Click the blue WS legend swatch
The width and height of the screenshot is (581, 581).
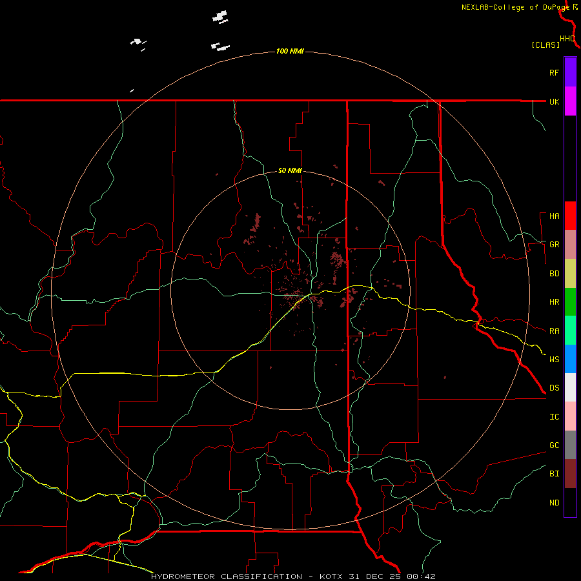click(x=570, y=359)
